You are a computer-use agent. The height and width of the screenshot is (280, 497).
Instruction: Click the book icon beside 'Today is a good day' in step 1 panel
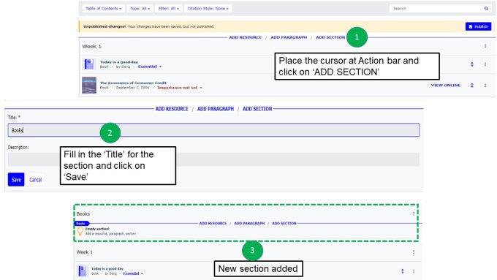coord(89,64)
